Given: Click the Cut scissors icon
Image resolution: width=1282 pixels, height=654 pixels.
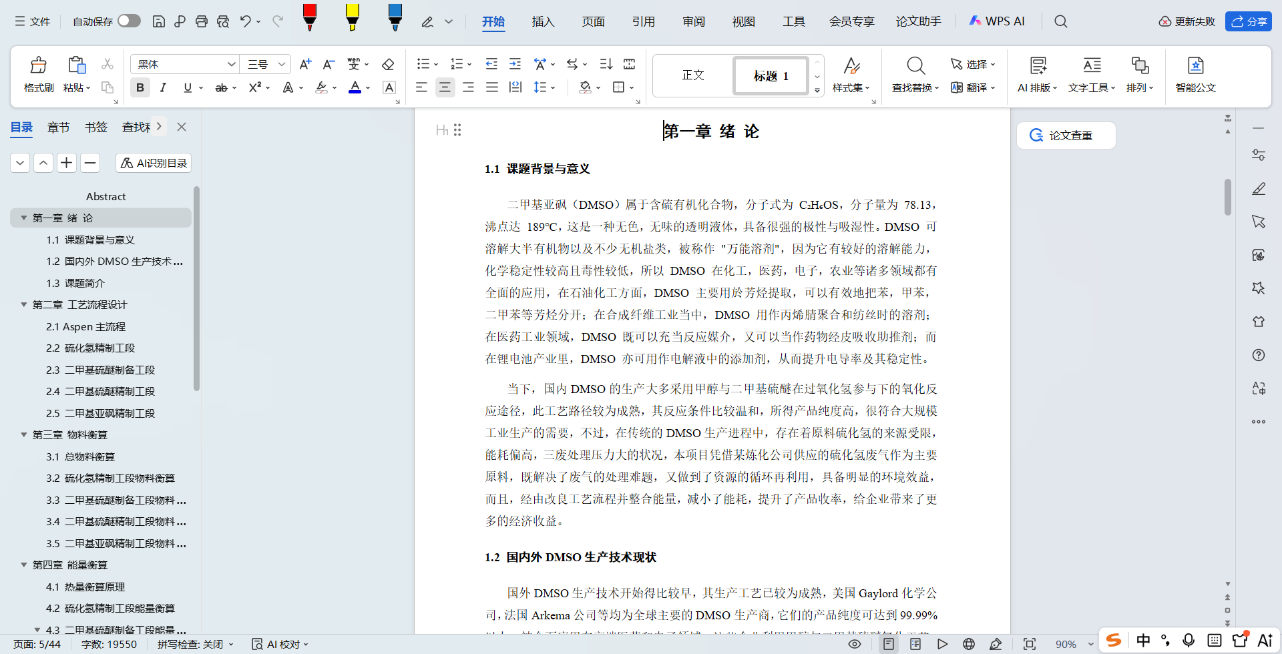Looking at the screenshot, I should point(107,64).
